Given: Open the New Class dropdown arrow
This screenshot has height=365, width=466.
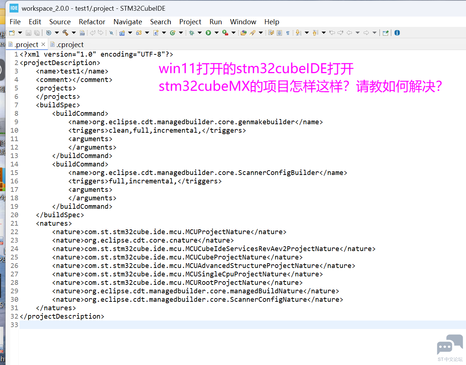Looking at the screenshot, I should pyautogui.click(x=181, y=33).
